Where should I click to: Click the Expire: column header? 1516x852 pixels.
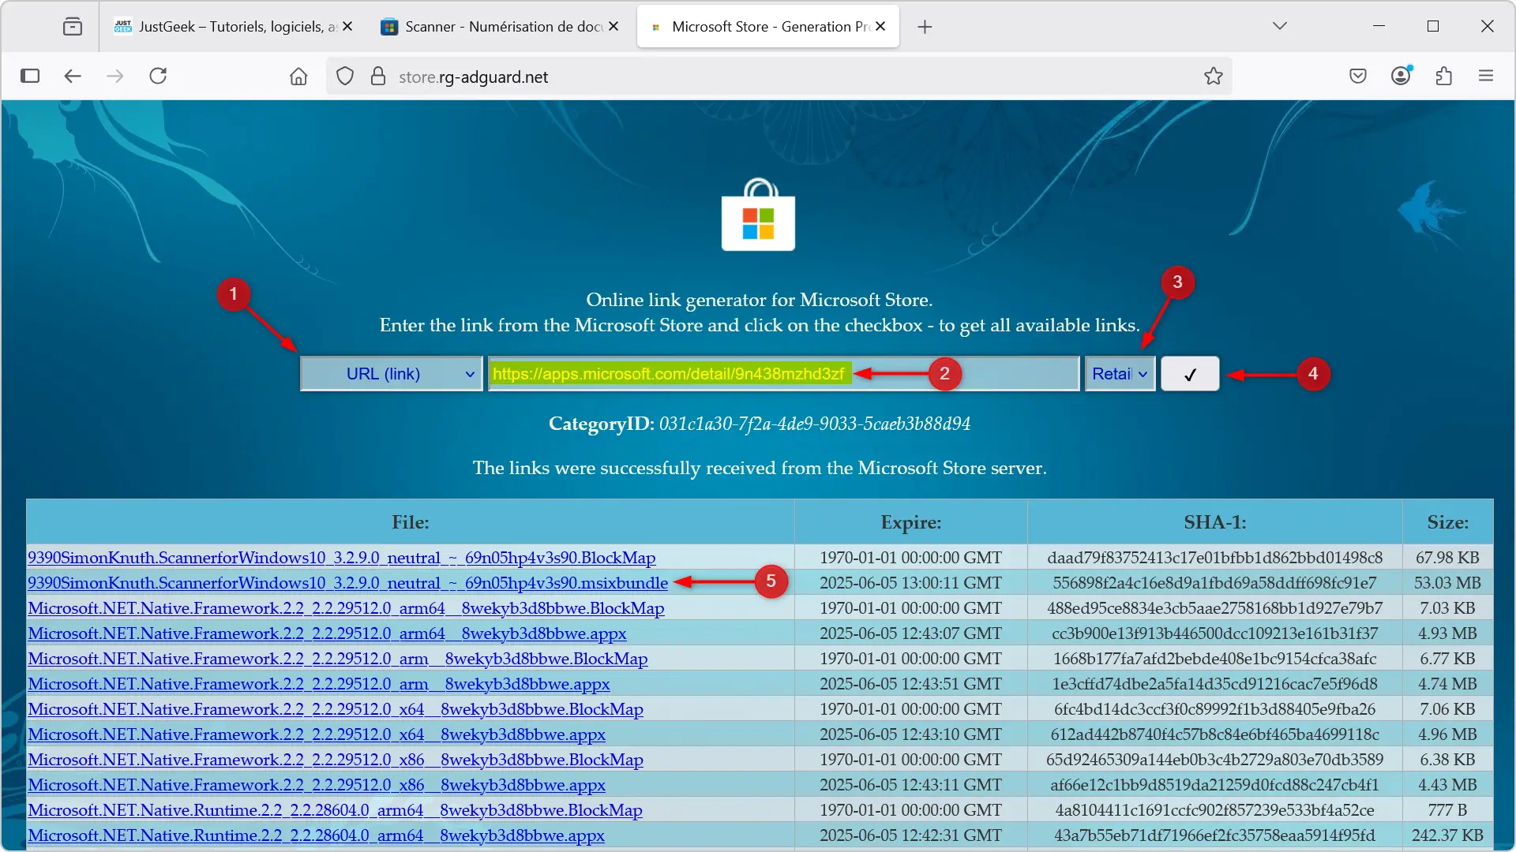click(x=911, y=522)
